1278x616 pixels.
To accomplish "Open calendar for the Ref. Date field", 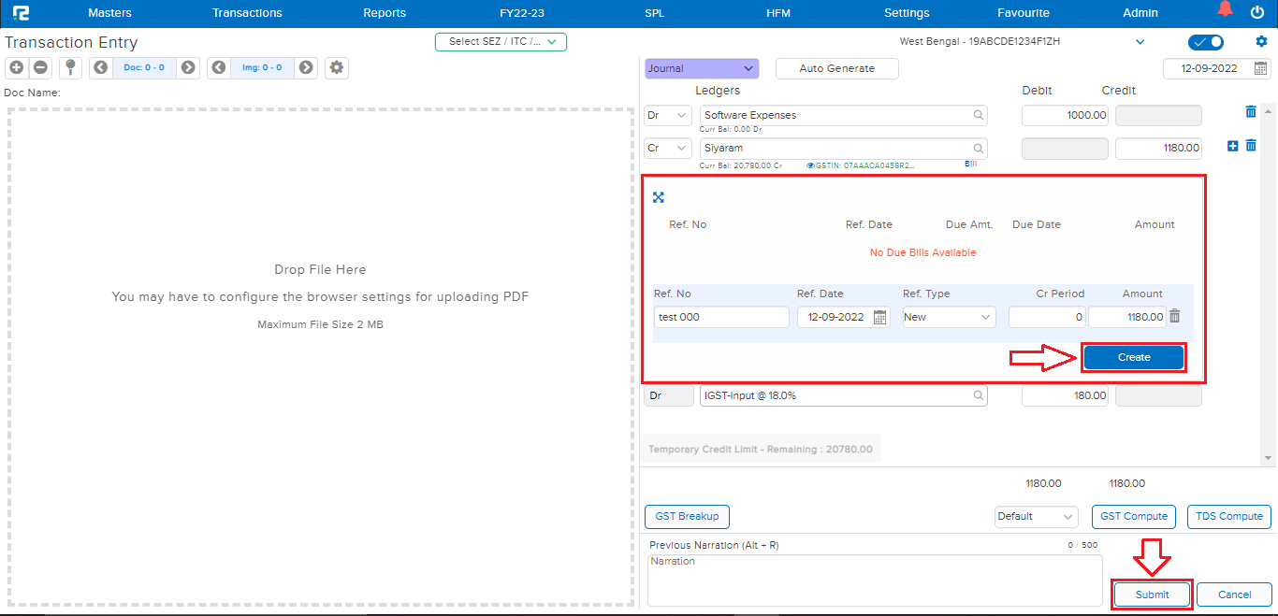I will tap(879, 318).
